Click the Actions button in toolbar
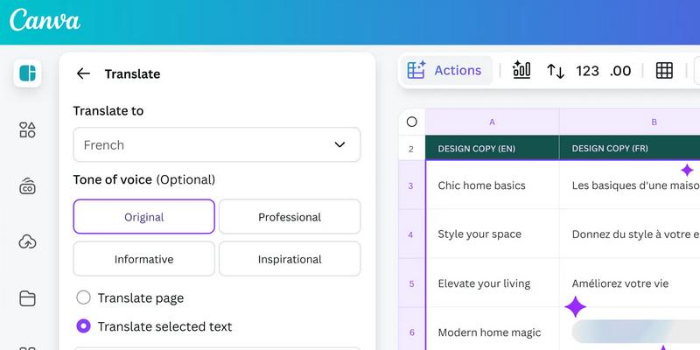Viewport: 700px width, 350px height. [x=446, y=71]
